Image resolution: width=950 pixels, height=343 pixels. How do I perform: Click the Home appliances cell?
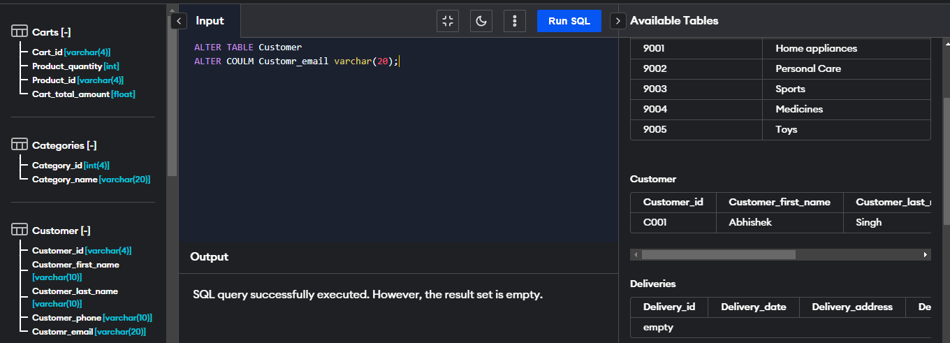(x=847, y=48)
